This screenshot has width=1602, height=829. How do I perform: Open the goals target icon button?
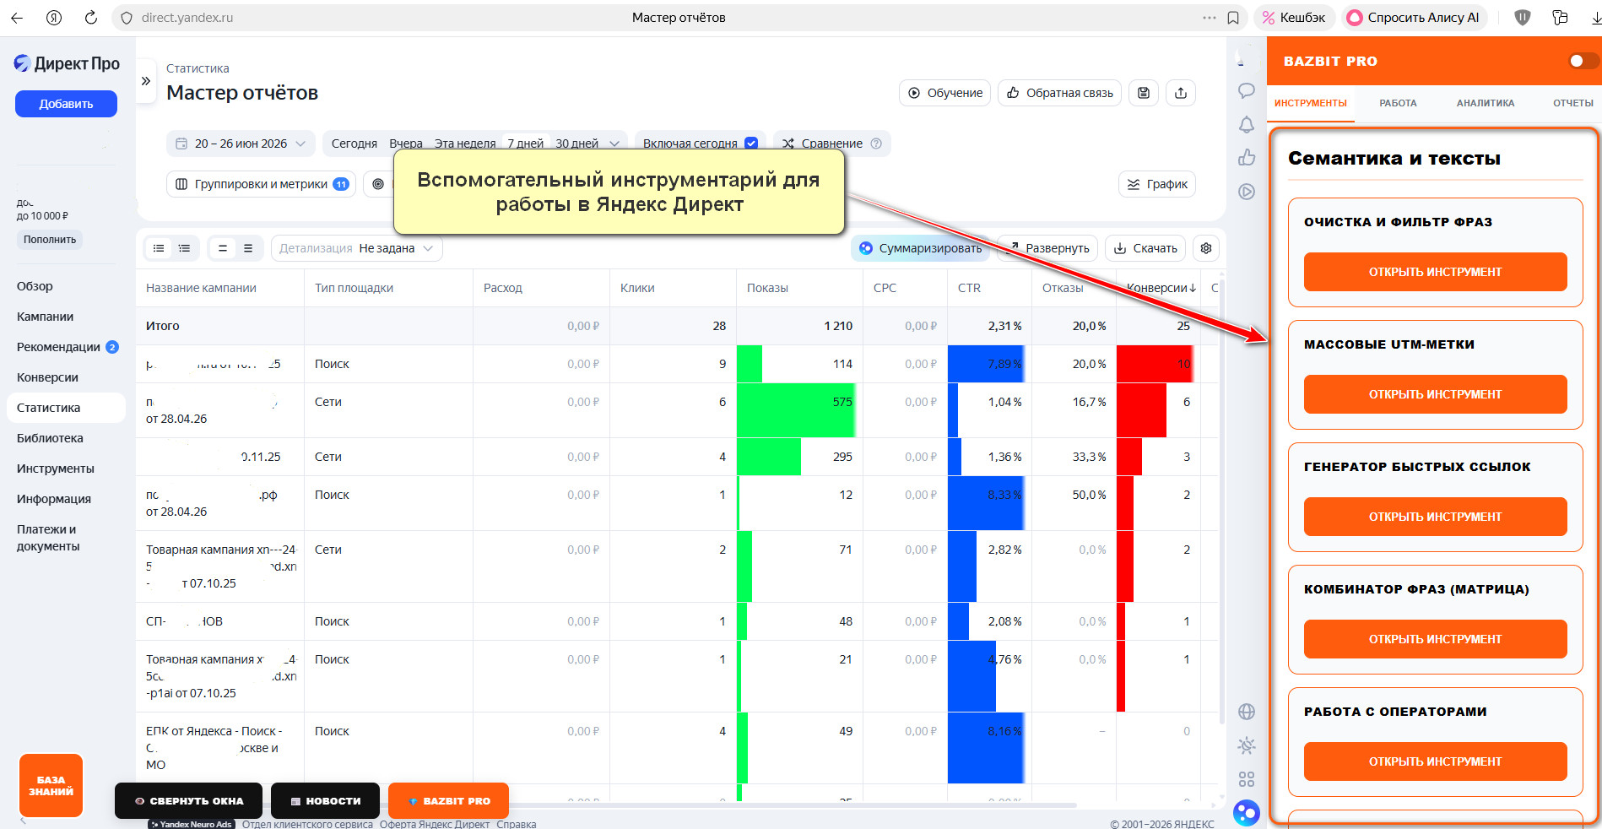[378, 184]
